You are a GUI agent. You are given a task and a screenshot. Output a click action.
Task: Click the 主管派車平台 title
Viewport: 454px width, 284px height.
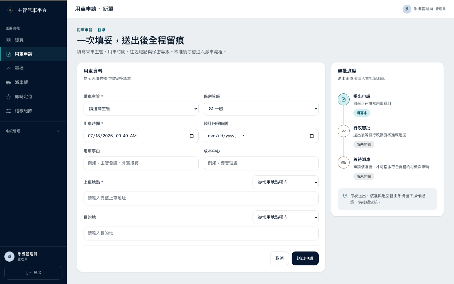click(x=32, y=10)
